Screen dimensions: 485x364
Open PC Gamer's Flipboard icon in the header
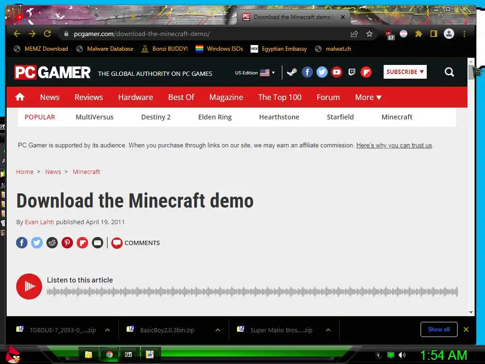(x=366, y=73)
